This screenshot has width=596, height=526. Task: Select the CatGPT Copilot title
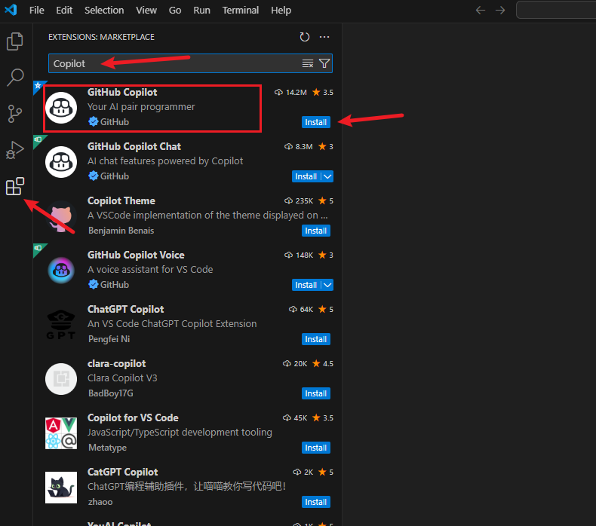point(122,472)
